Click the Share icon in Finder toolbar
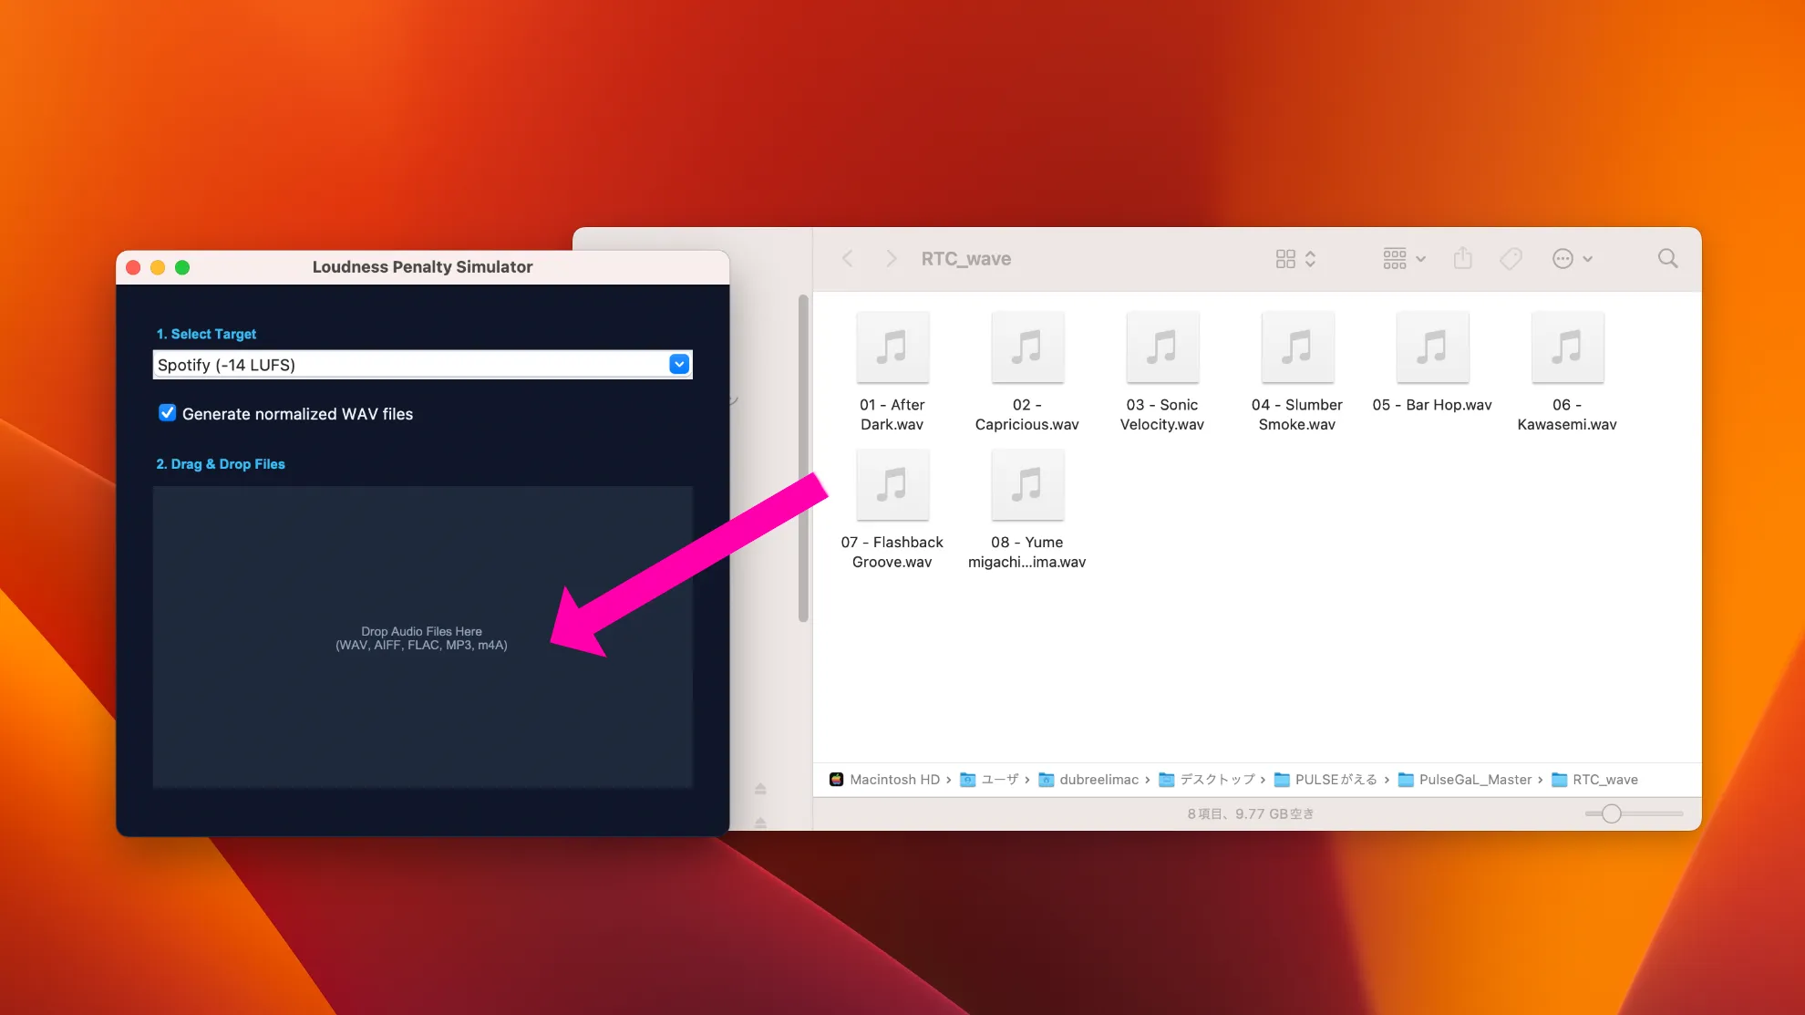The height and width of the screenshot is (1015, 1805). click(x=1462, y=259)
